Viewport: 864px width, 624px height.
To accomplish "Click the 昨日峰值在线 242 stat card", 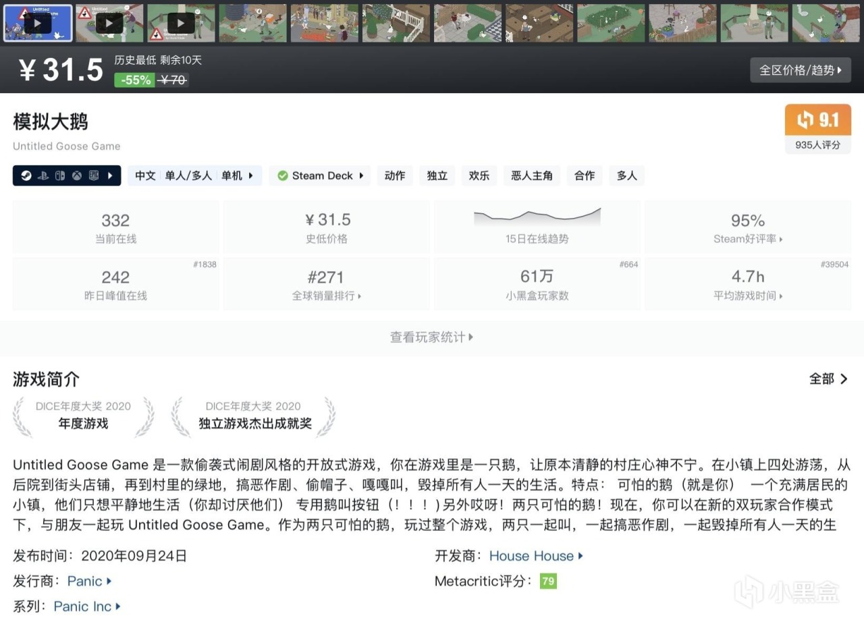I will [115, 285].
